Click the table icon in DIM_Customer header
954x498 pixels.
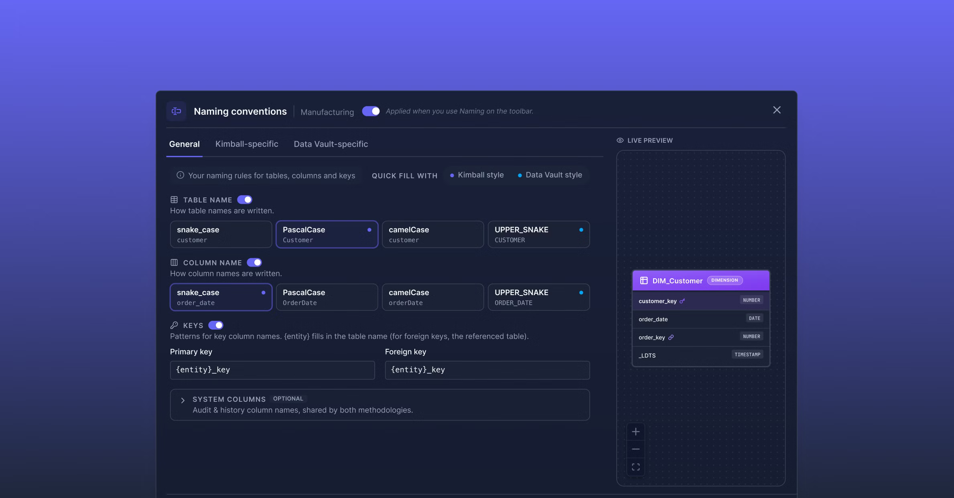coord(644,281)
